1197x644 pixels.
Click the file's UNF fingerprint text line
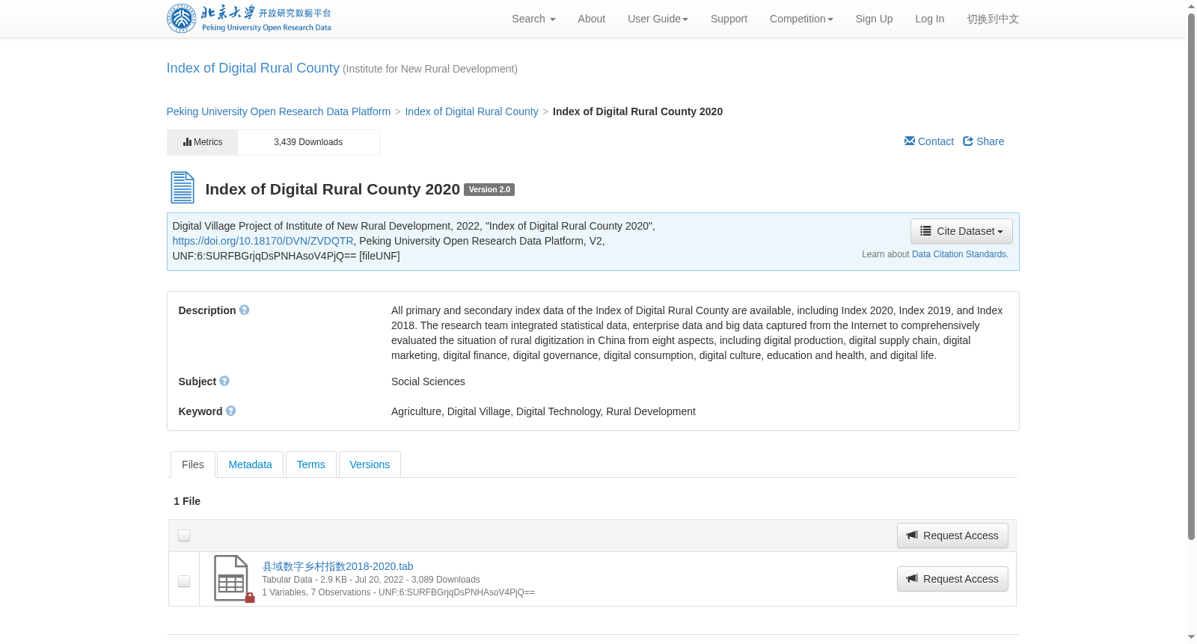tap(398, 592)
